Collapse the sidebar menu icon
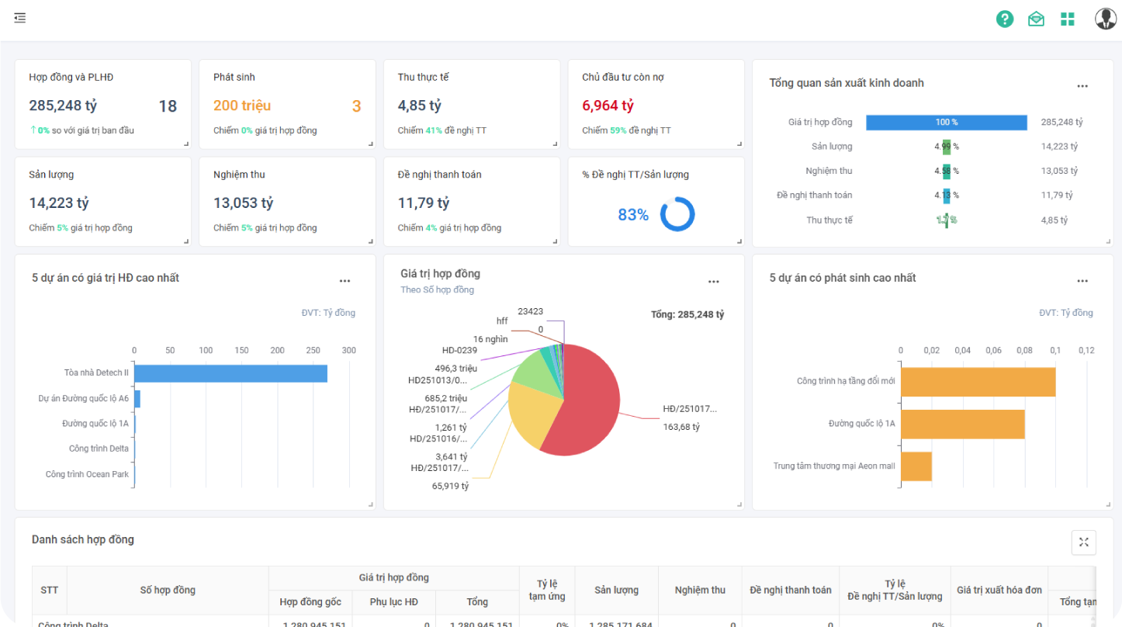The height and width of the screenshot is (627, 1122). pos(20,18)
